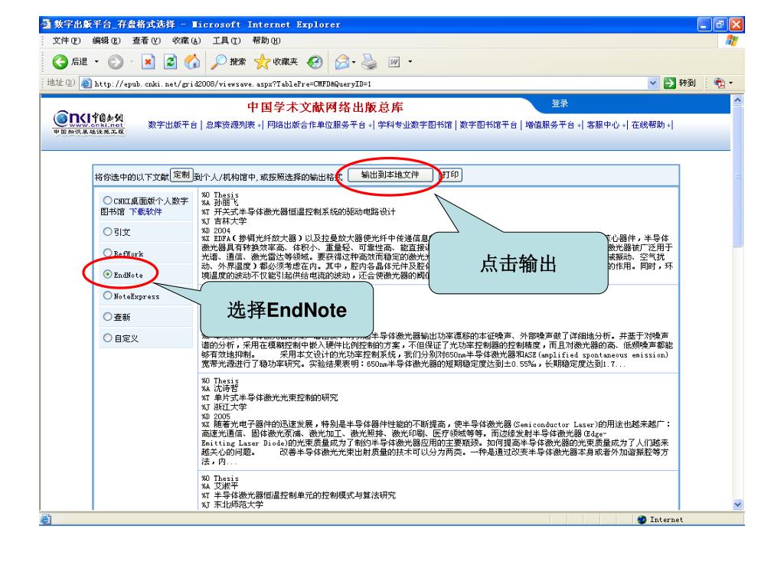Click the 下载软件 link
The width and height of the screenshot is (784, 588).
pyautogui.click(x=145, y=211)
